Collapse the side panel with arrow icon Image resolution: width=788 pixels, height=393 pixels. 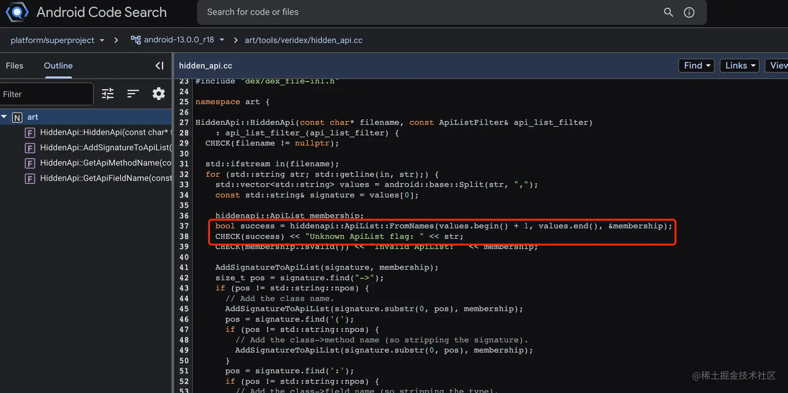coord(159,66)
